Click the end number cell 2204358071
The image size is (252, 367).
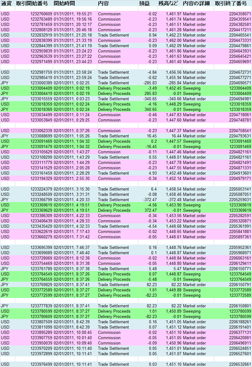point(240,14)
